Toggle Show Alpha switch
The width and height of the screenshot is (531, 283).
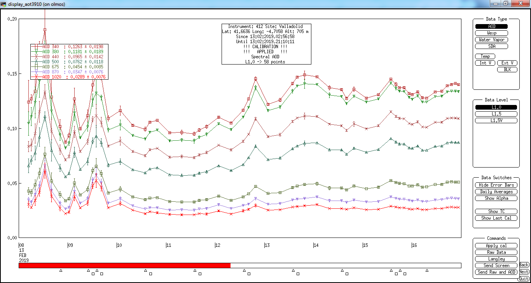(x=496, y=198)
